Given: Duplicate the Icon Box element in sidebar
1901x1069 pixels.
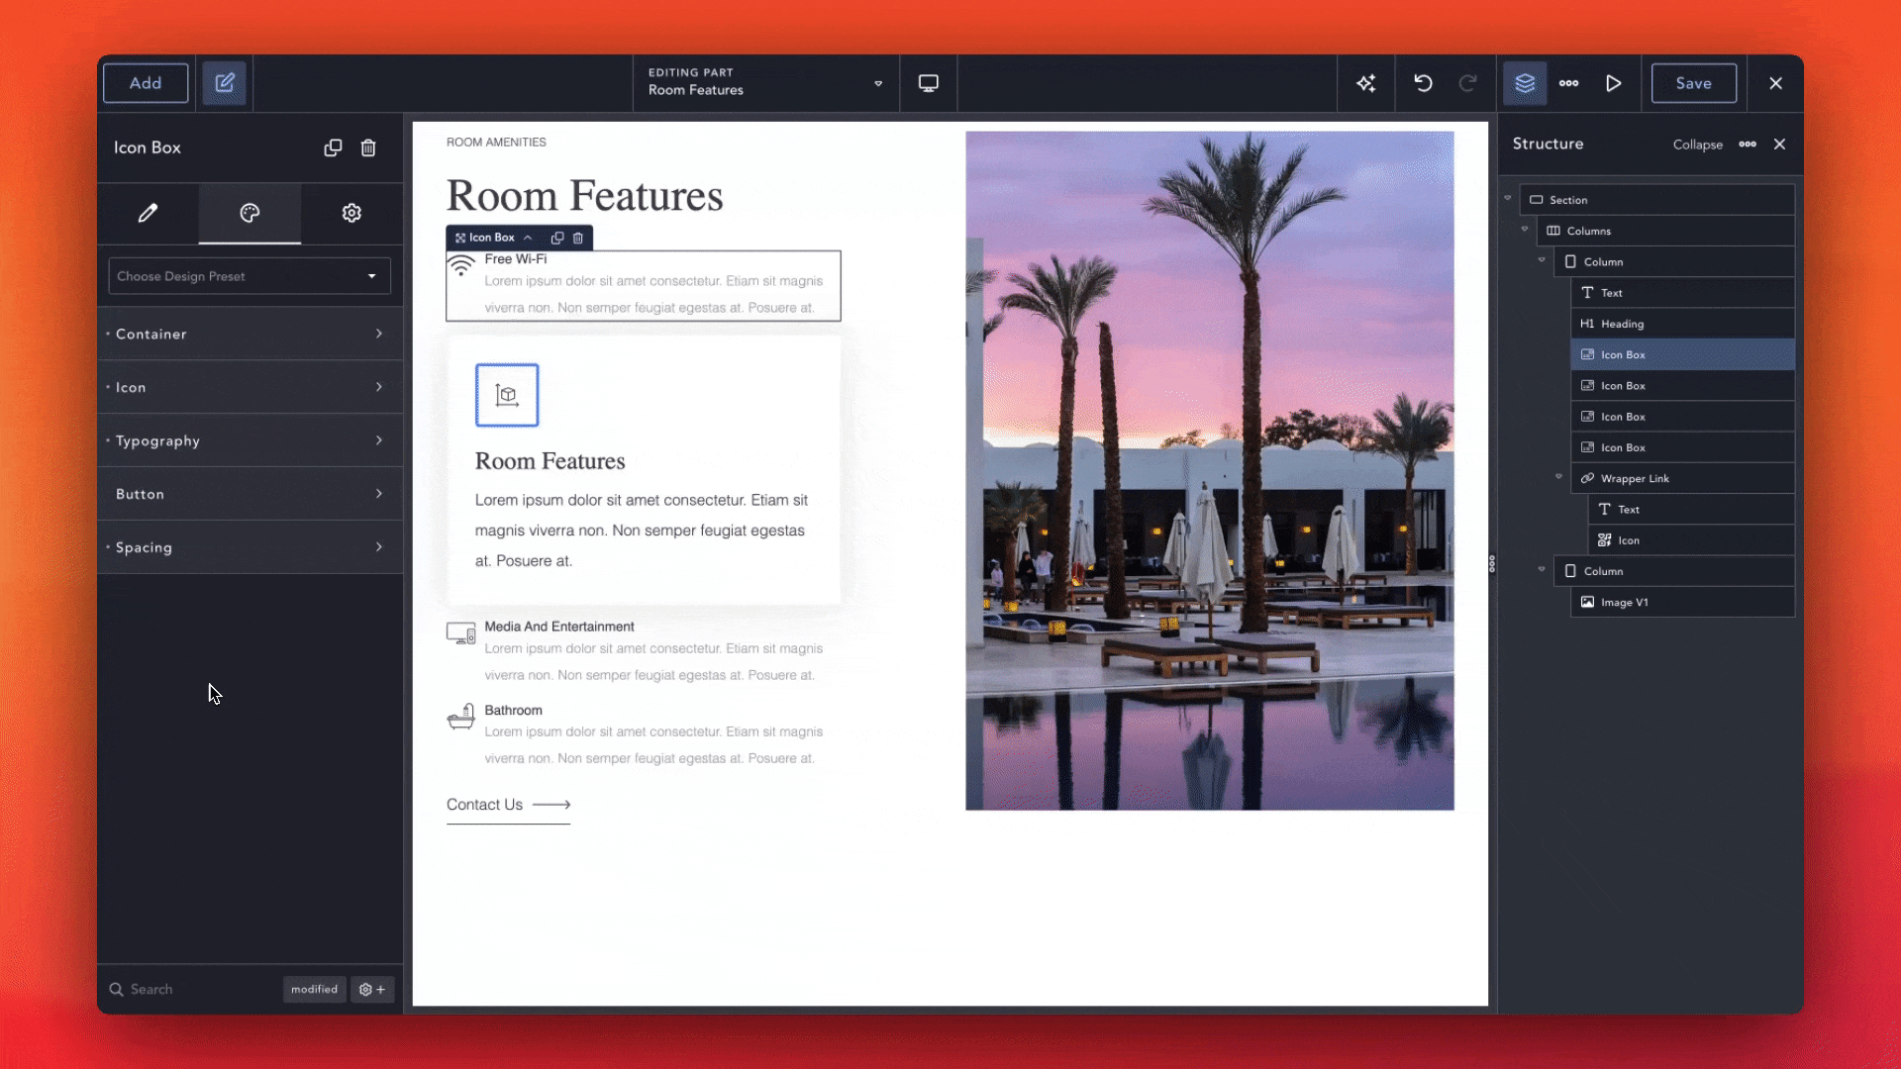Looking at the screenshot, I should (333, 147).
